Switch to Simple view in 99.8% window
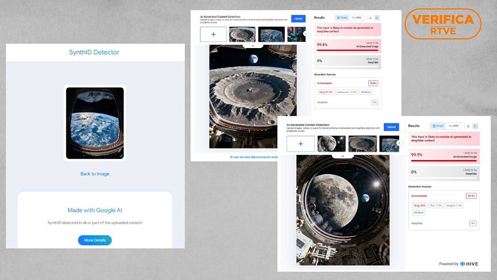The width and height of the screenshot is (497, 280). (342, 18)
